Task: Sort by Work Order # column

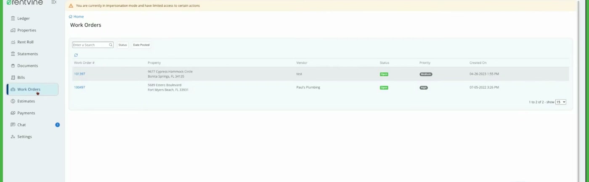Action: tap(84, 63)
